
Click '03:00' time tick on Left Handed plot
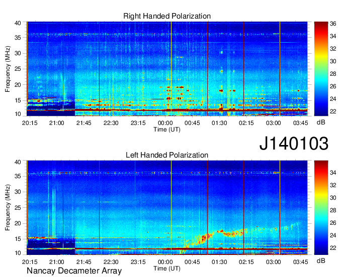pos(273,262)
